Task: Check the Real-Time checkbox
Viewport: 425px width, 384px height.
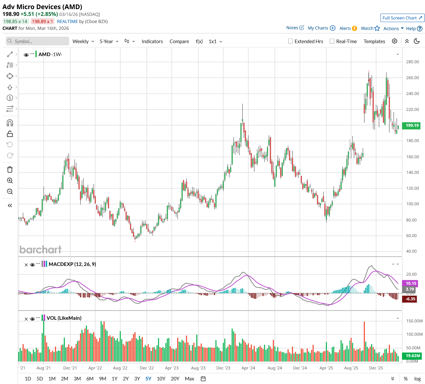Action: [x=332, y=41]
